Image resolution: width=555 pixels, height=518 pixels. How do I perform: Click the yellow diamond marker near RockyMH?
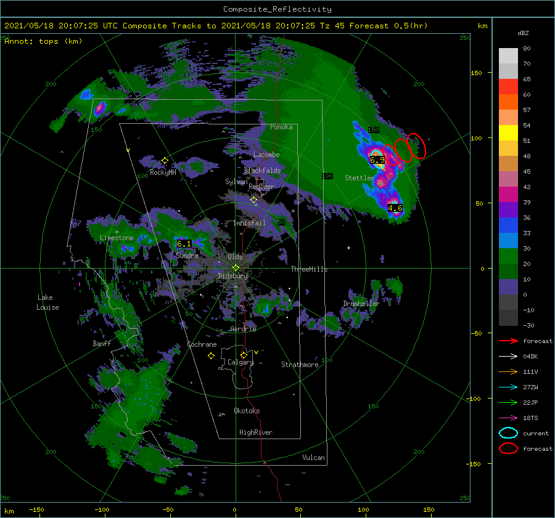165,161
